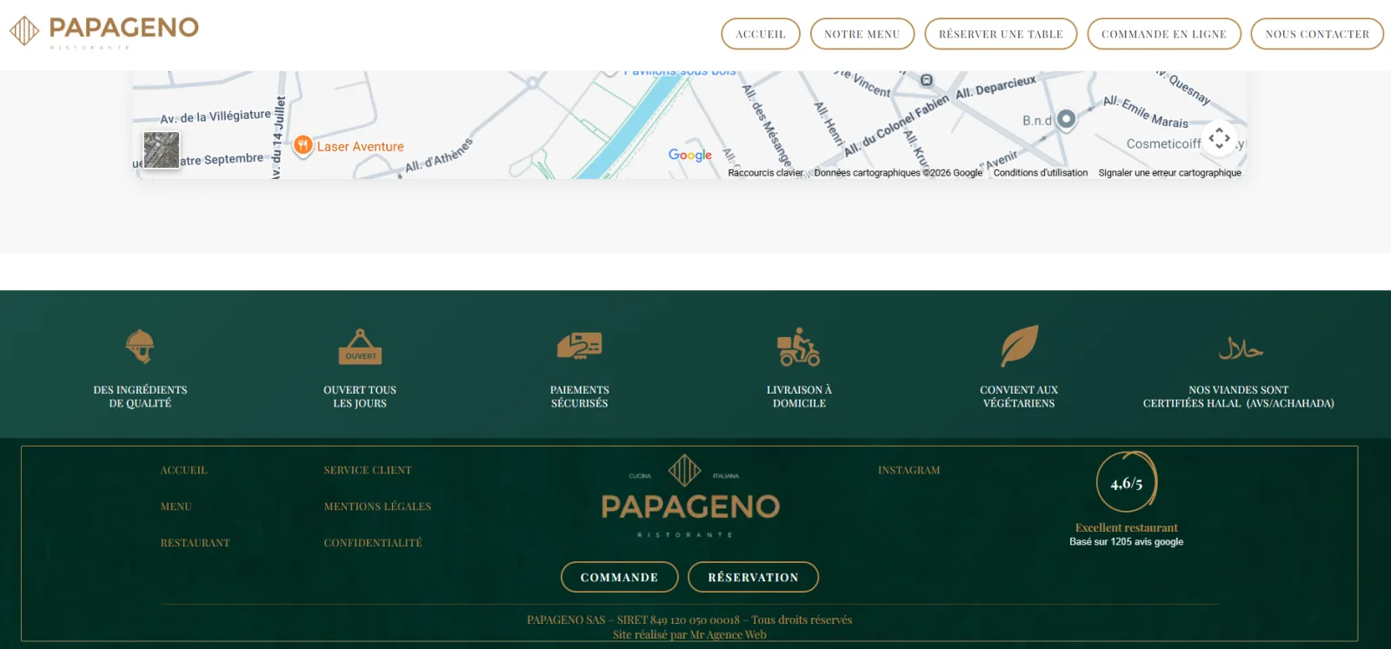The image size is (1391, 649).
Task: Open footer Accueil link
Action: (183, 470)
